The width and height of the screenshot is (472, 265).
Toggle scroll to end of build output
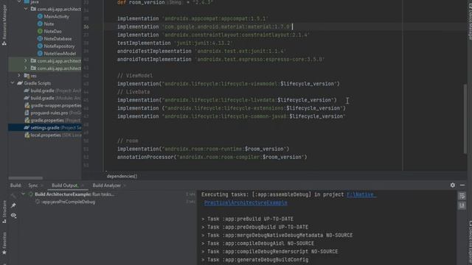pyautogui.click(x=462, y=205)
